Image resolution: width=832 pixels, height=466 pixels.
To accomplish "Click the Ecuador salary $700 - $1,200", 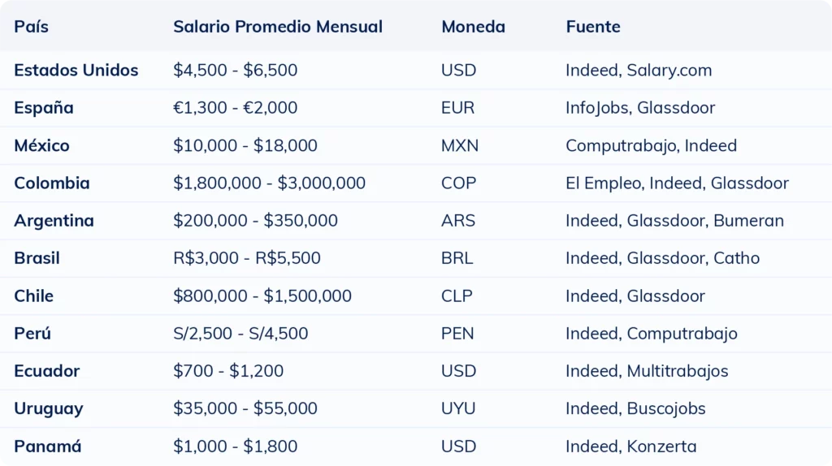I will click(228, 371).
